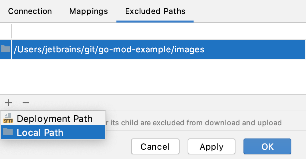306x159 pixels.
Task: Click the folder icon beside Local Path
Action: pos(8,132)
